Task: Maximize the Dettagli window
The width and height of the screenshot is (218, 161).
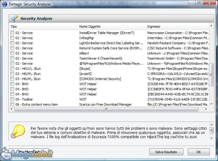Action: click(x=199, y=3)
